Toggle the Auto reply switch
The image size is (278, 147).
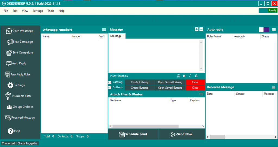point(264,29)
